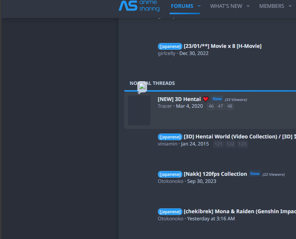296x239 pixels.
Task: Open the Members menu
Action: (272, 6)
